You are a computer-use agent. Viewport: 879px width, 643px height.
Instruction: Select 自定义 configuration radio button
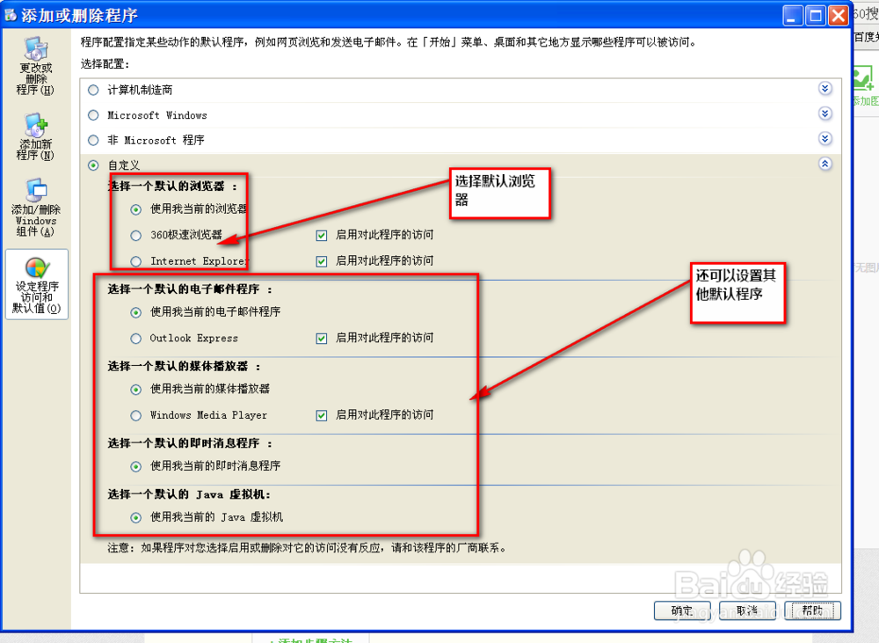point(93,165)
